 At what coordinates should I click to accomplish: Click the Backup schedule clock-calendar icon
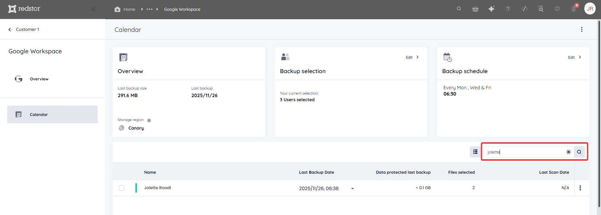pyautogui.click(x=447, y=57)
